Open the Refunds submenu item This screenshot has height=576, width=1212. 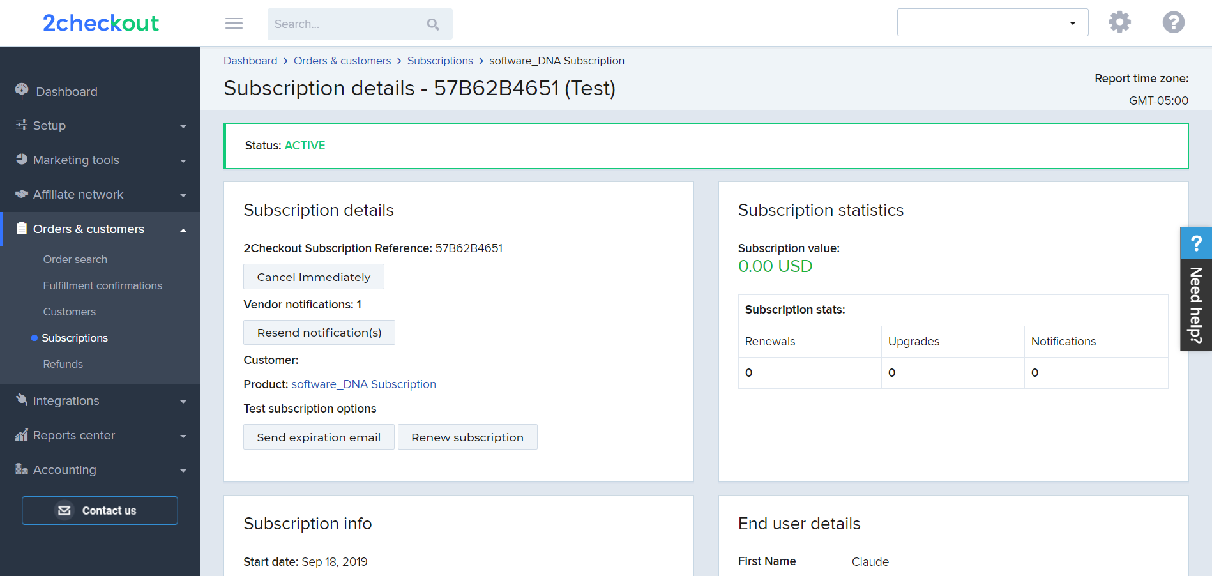[x=63, y=364]
